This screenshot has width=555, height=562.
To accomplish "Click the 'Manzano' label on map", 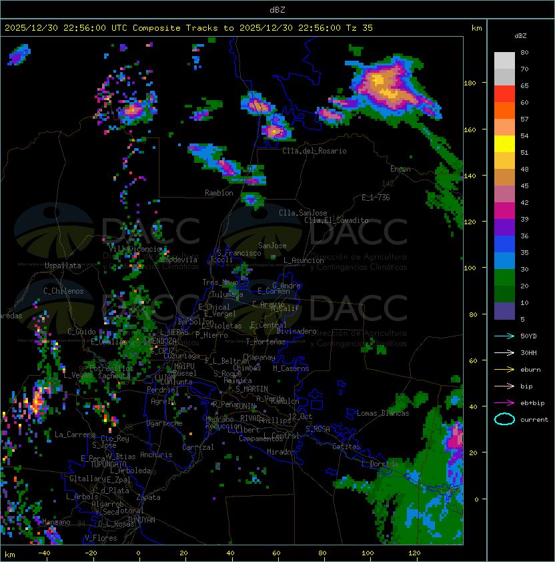I will click(56, 522).
